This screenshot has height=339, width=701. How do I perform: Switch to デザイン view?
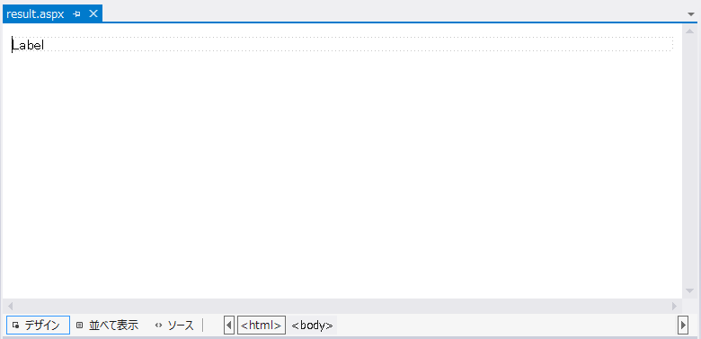(x=38, y=326)
